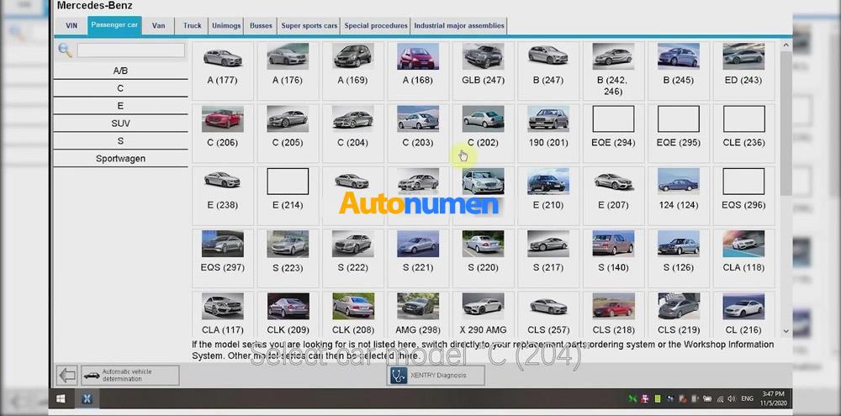Open the Special procedures tab
Image resolution: width=841 pixels, height=416 pixels.
point(376,25)
